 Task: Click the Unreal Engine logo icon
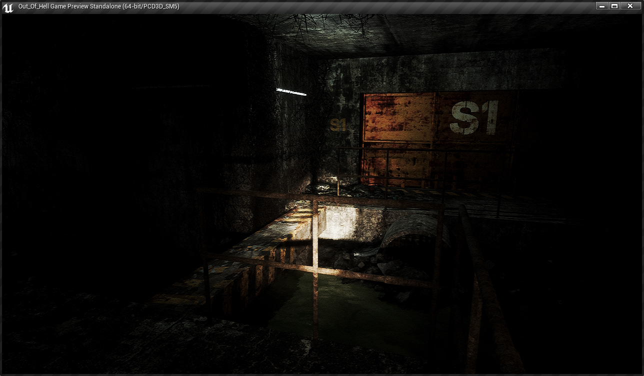8,7
